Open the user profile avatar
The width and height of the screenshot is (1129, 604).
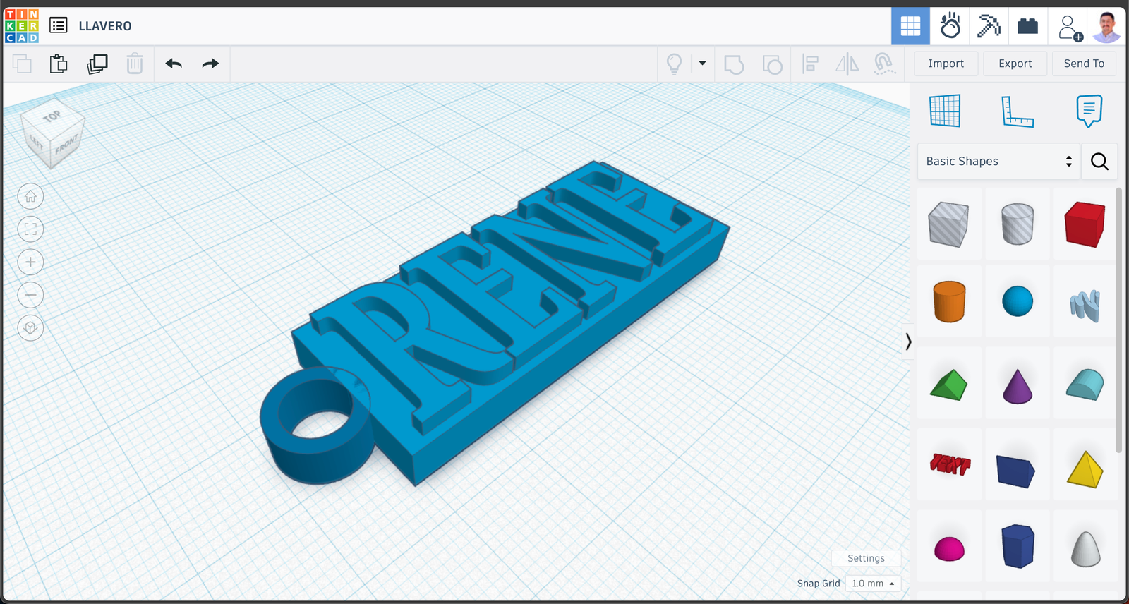[1106, 27]
